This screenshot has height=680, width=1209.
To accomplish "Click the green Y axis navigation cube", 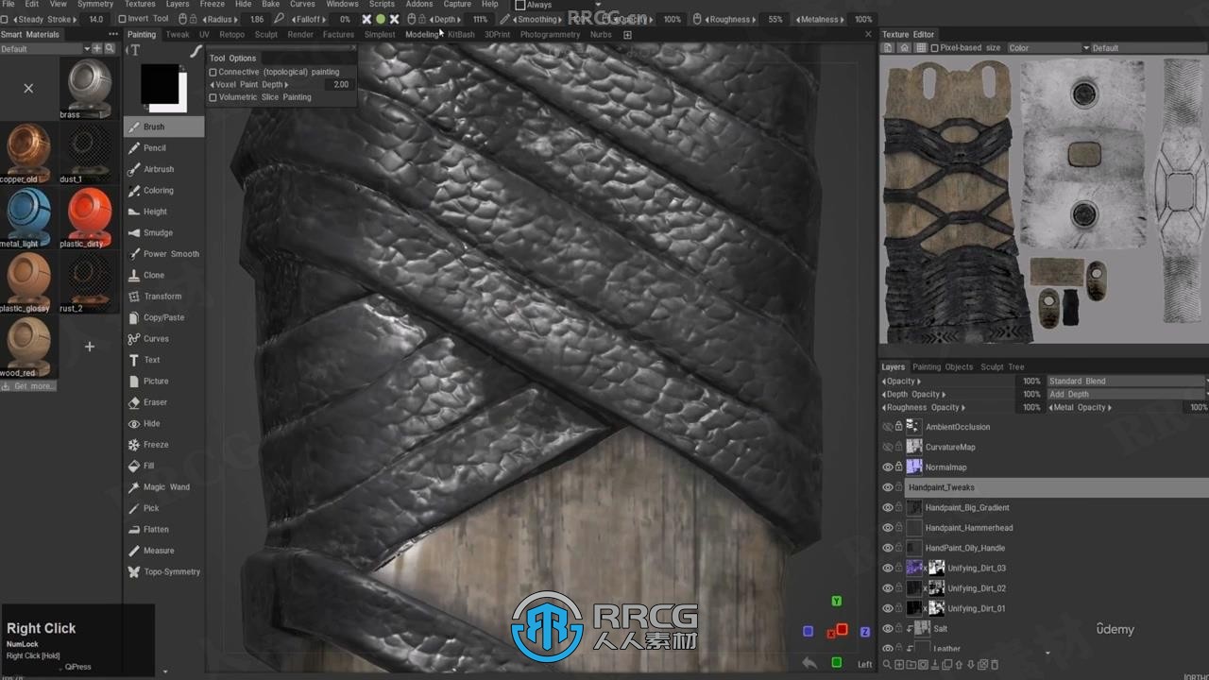I will tap(836, 601).
